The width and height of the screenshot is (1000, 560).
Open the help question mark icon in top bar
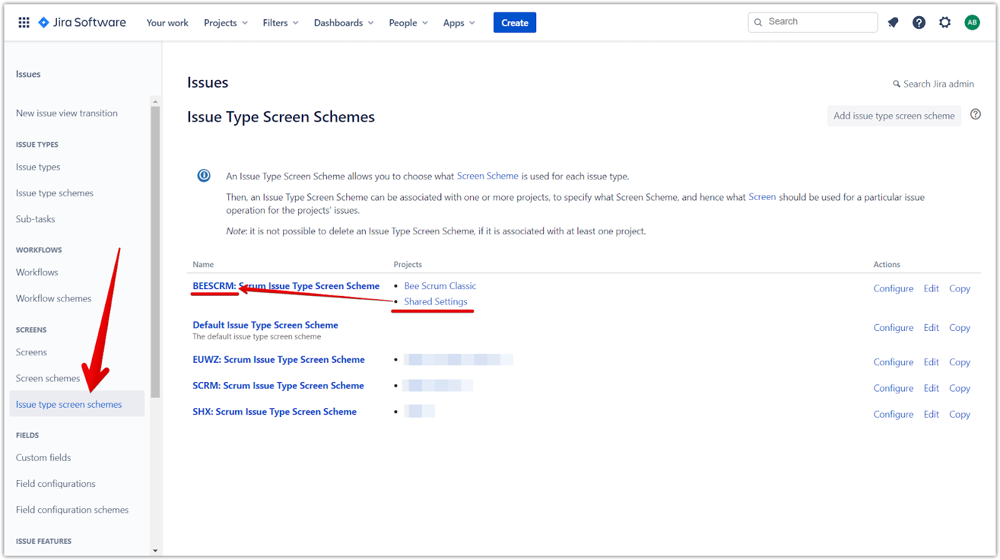click(919, 22)
